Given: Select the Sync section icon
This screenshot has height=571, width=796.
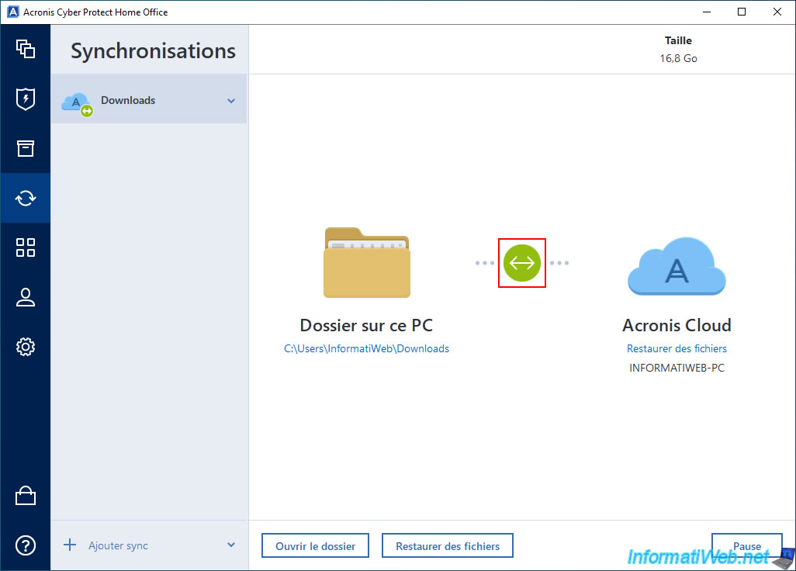Looking at the screenshot, I should pos(26,198).
